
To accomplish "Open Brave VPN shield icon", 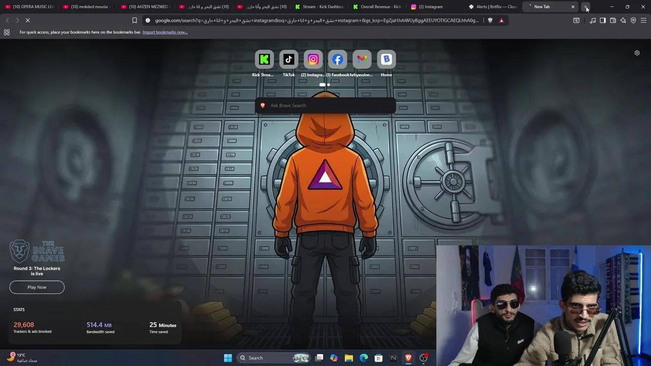I will pos(633,20).
